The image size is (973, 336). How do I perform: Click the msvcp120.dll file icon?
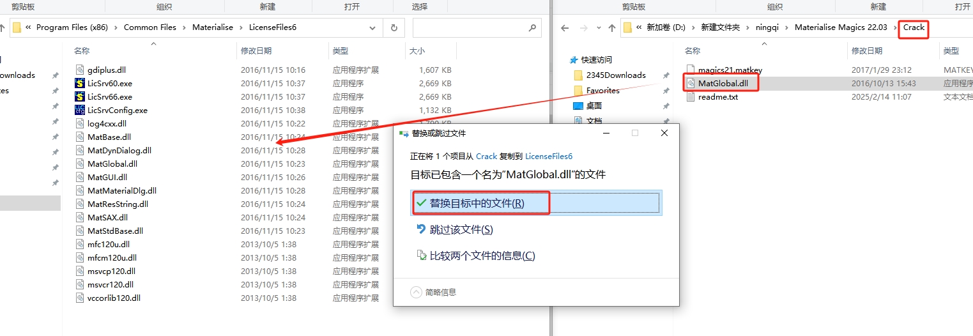click(x=80, y=271)
